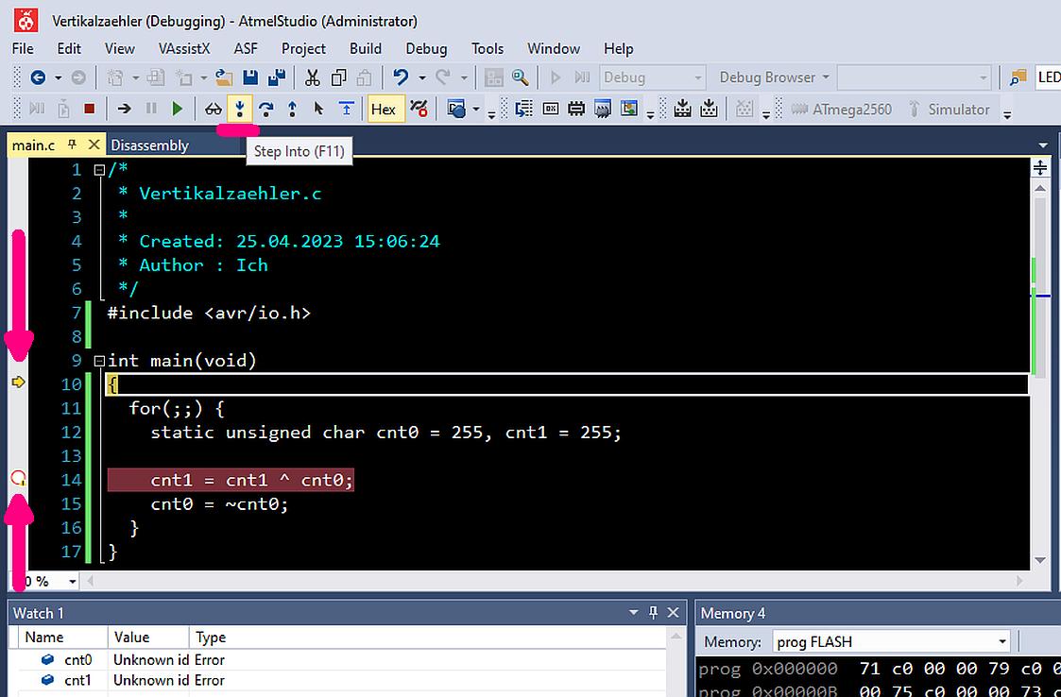
Task: Click the Registers window icon
Action: (x=551, y=109)
